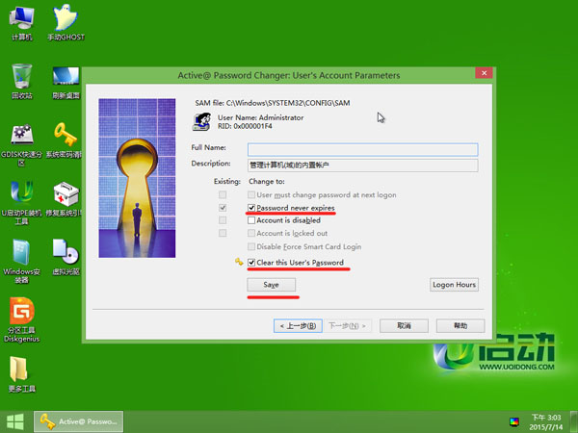
Task: Click the small key icon beside Clear Password
Action: pyautogui.click(x=239, y=262)
